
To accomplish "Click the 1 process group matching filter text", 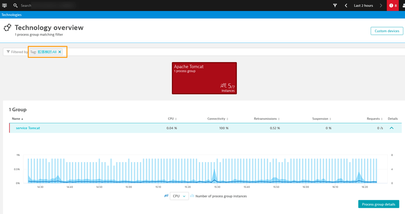I will (x=39, y=35).
